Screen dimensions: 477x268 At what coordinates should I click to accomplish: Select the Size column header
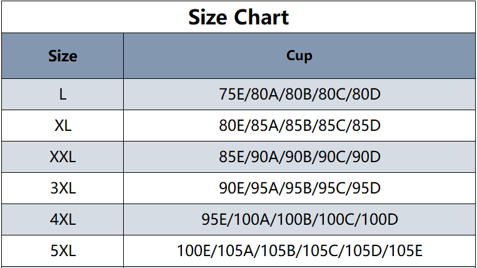[x=63, y=56]
